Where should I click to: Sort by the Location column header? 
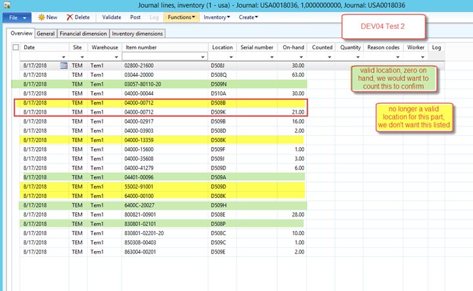222,47
